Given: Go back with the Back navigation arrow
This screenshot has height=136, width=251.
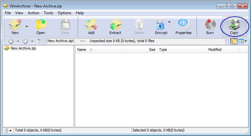Looking at the screenshot, I should point(11,41).
